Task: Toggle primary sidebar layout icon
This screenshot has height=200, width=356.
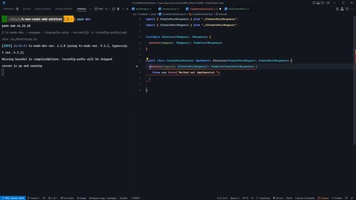Action: tap(314, 3)
